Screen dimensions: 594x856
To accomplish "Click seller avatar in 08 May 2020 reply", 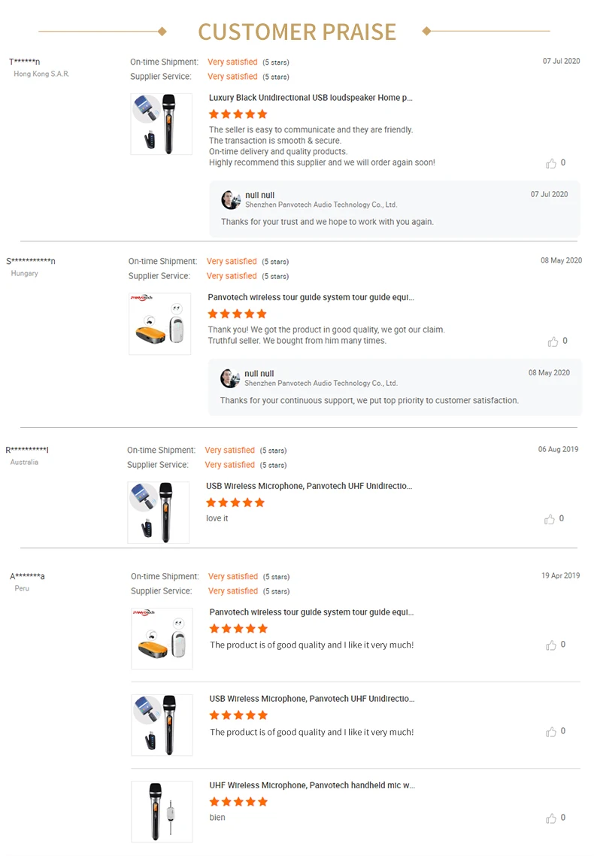I will [230, 378].
